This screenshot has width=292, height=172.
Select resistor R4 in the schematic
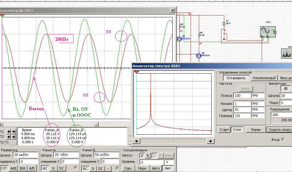[180, 27]
